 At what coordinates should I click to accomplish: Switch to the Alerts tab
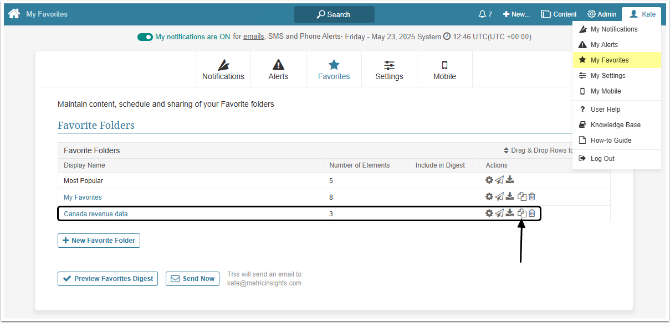[x=278, y=70]
